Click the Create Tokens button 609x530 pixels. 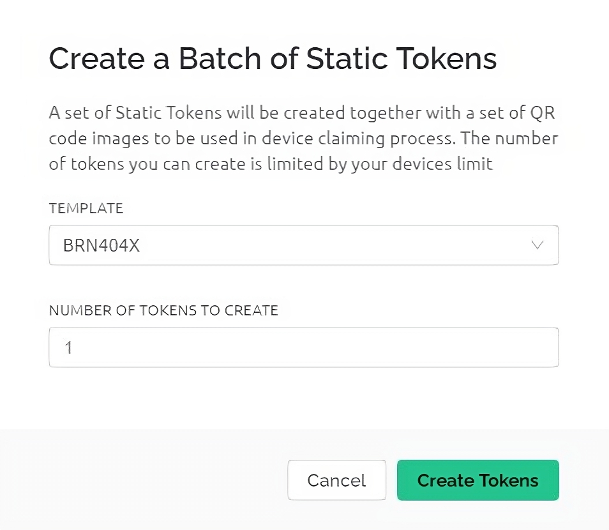[477, 480]
